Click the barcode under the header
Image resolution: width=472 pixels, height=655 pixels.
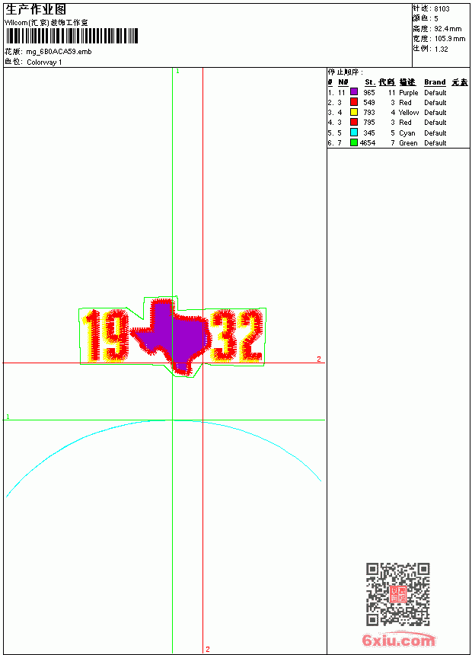(x=72, y=36)
